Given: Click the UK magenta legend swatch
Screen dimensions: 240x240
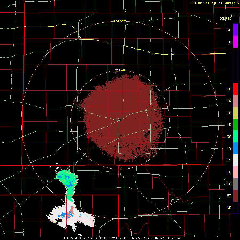Looking at the screenshot, I should point(235,42).
